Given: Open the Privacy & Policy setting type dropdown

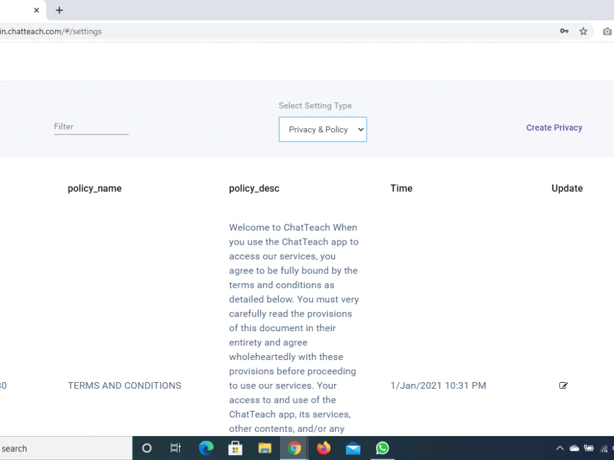Looking at the screenshot, I should [x=322, y=129].
